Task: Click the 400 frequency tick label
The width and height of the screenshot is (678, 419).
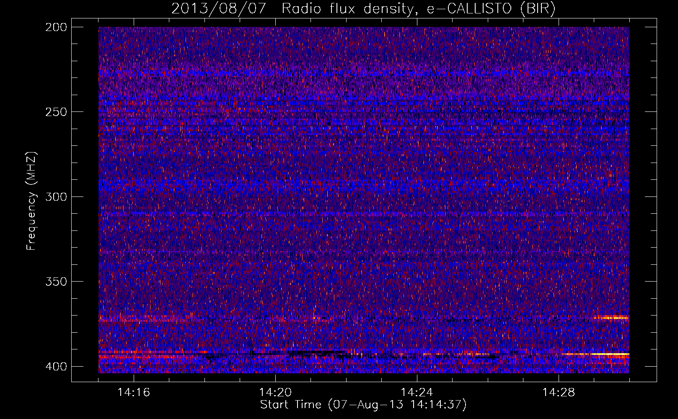Action: pos(56,367)
